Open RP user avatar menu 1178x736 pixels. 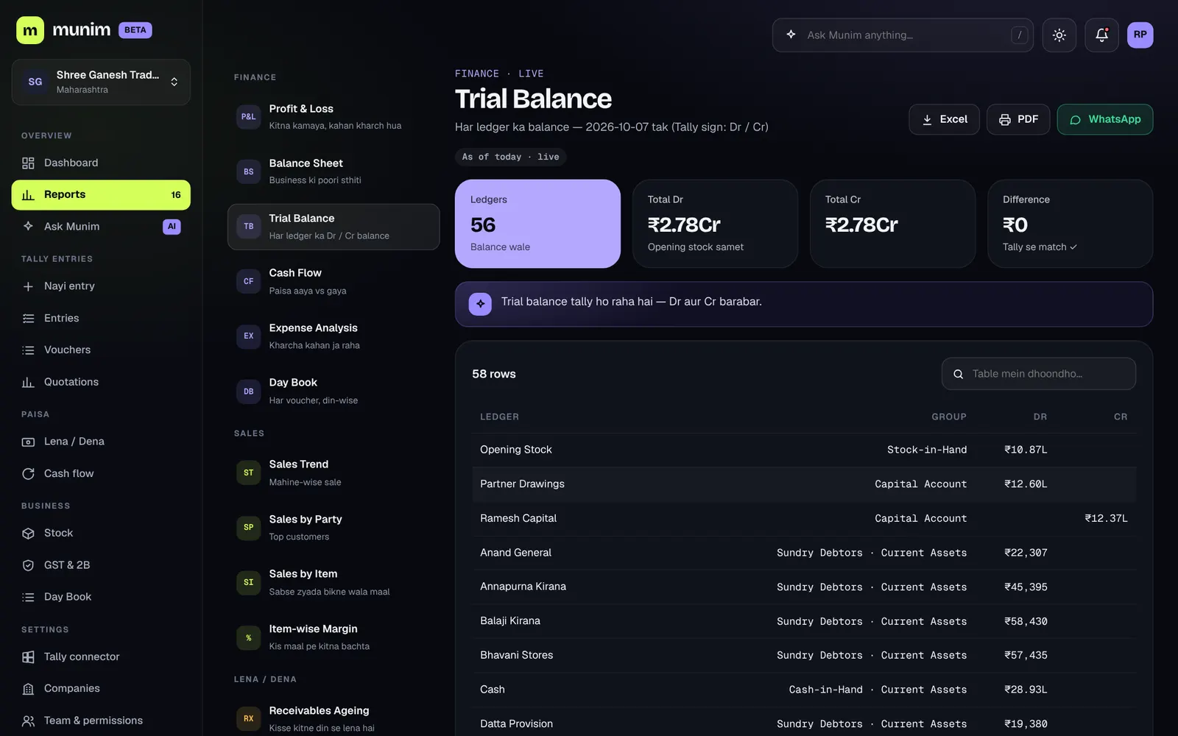click(1140, 35)
